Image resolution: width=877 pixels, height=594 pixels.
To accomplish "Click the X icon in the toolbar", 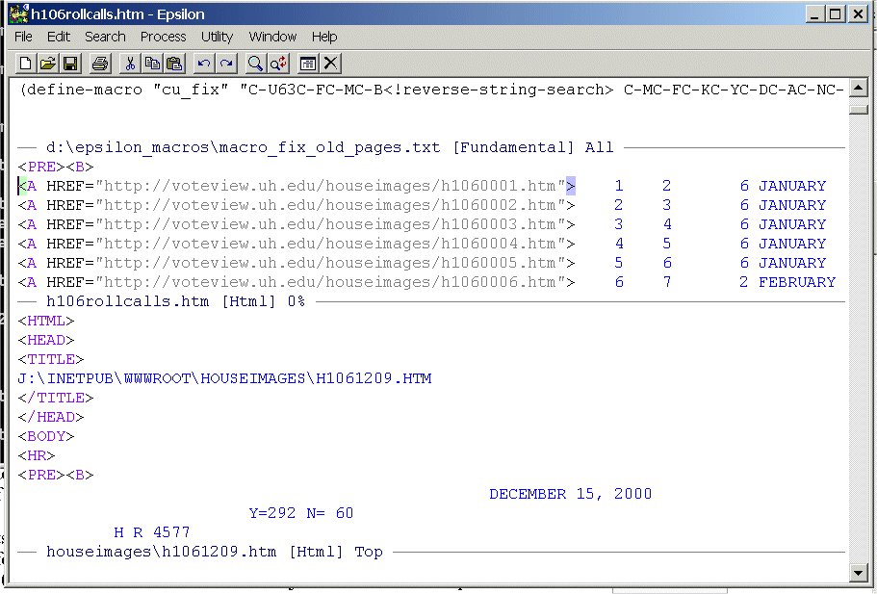I will point(330,64).
